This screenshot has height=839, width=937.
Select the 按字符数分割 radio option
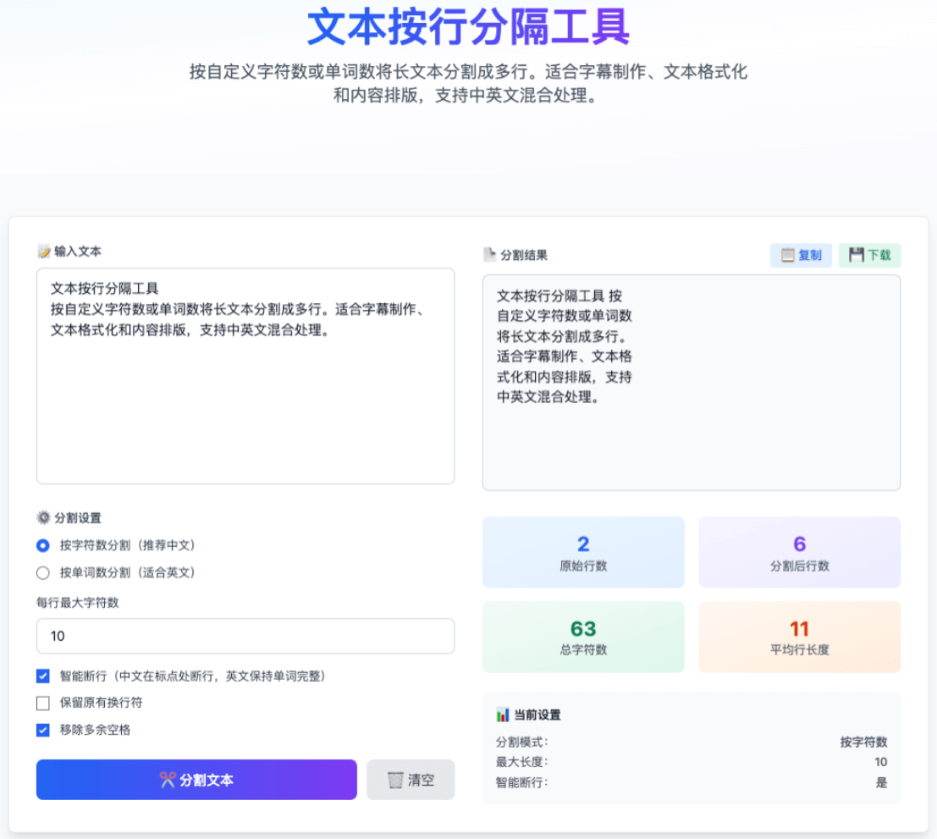coord(42,545)
